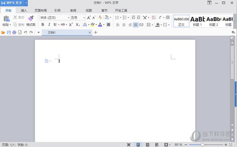Apply superscript formatting
The image size is (237, 147).
pos(71,24)
